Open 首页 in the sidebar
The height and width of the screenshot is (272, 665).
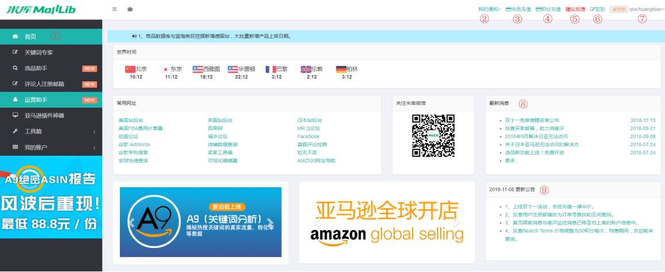51,37
